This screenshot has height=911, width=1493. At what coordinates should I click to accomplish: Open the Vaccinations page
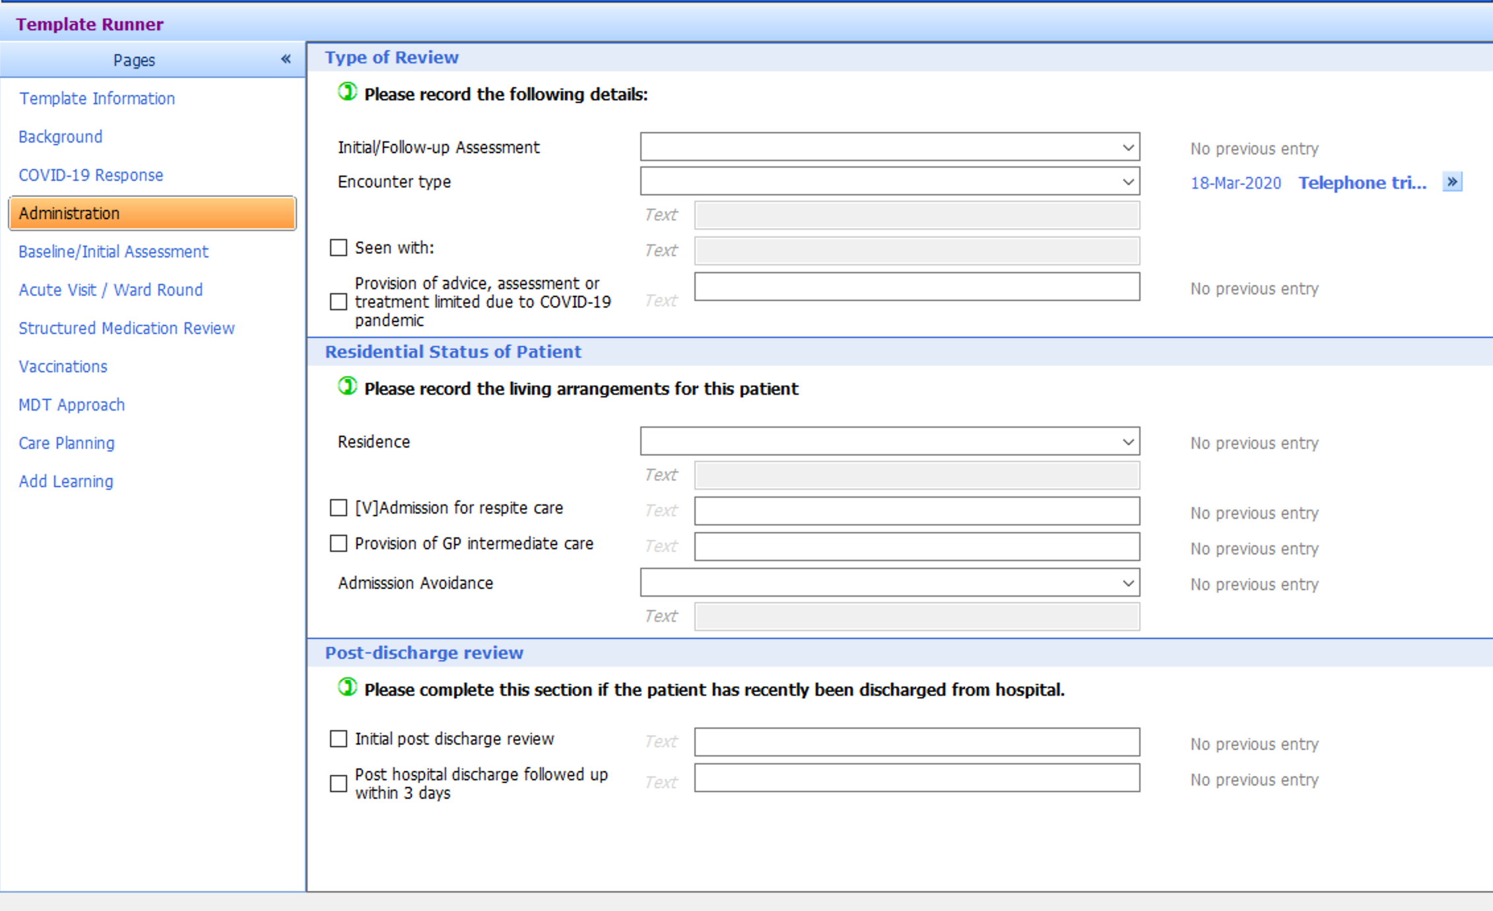click(62, 366)
